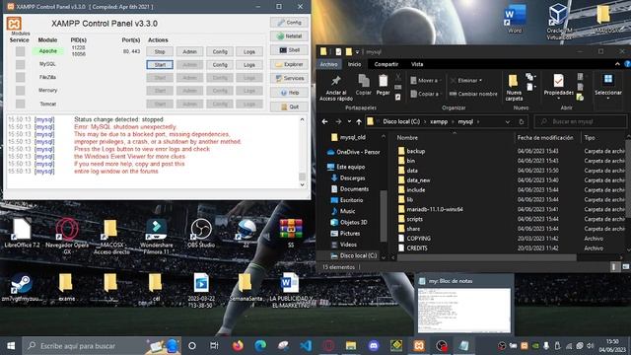Click the Notepad window preview thumbnail
This screenshot has width=631, height=355.
coord(464,310)
